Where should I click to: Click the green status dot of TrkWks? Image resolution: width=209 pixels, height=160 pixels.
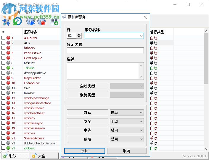(x=8, y=68)
